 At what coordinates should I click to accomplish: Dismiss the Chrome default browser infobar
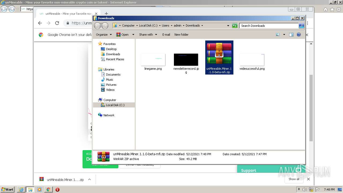point(307,35)
